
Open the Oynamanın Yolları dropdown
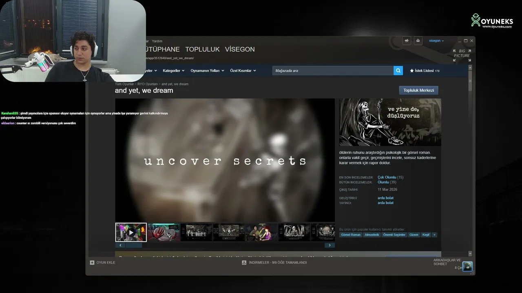click(207, 71)
